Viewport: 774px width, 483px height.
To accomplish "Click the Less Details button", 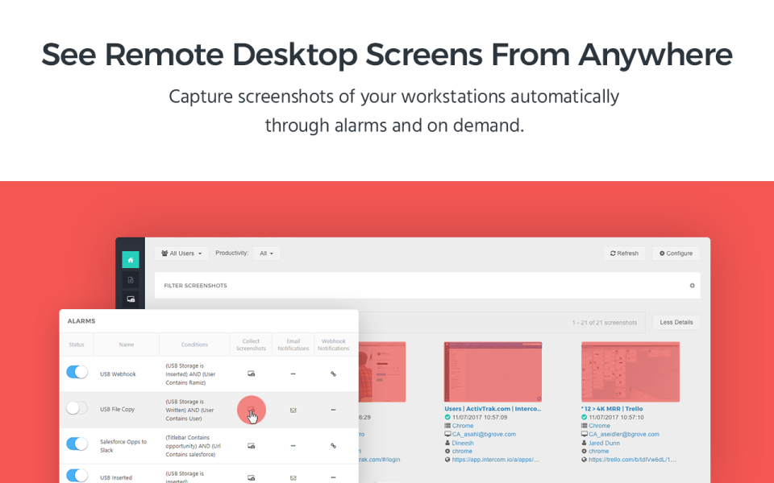I will [x=676, y=322].
